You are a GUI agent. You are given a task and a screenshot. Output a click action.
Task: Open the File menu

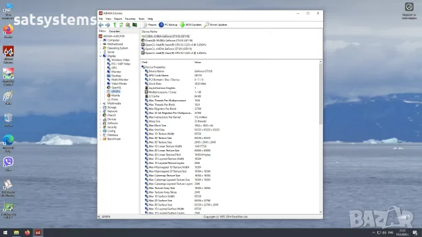[101, 19]
